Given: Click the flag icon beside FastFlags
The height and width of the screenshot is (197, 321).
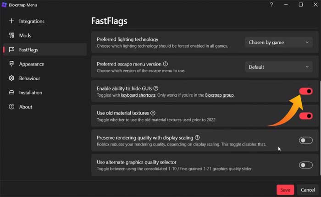Looking at the screenshot, I should point(11,49).
